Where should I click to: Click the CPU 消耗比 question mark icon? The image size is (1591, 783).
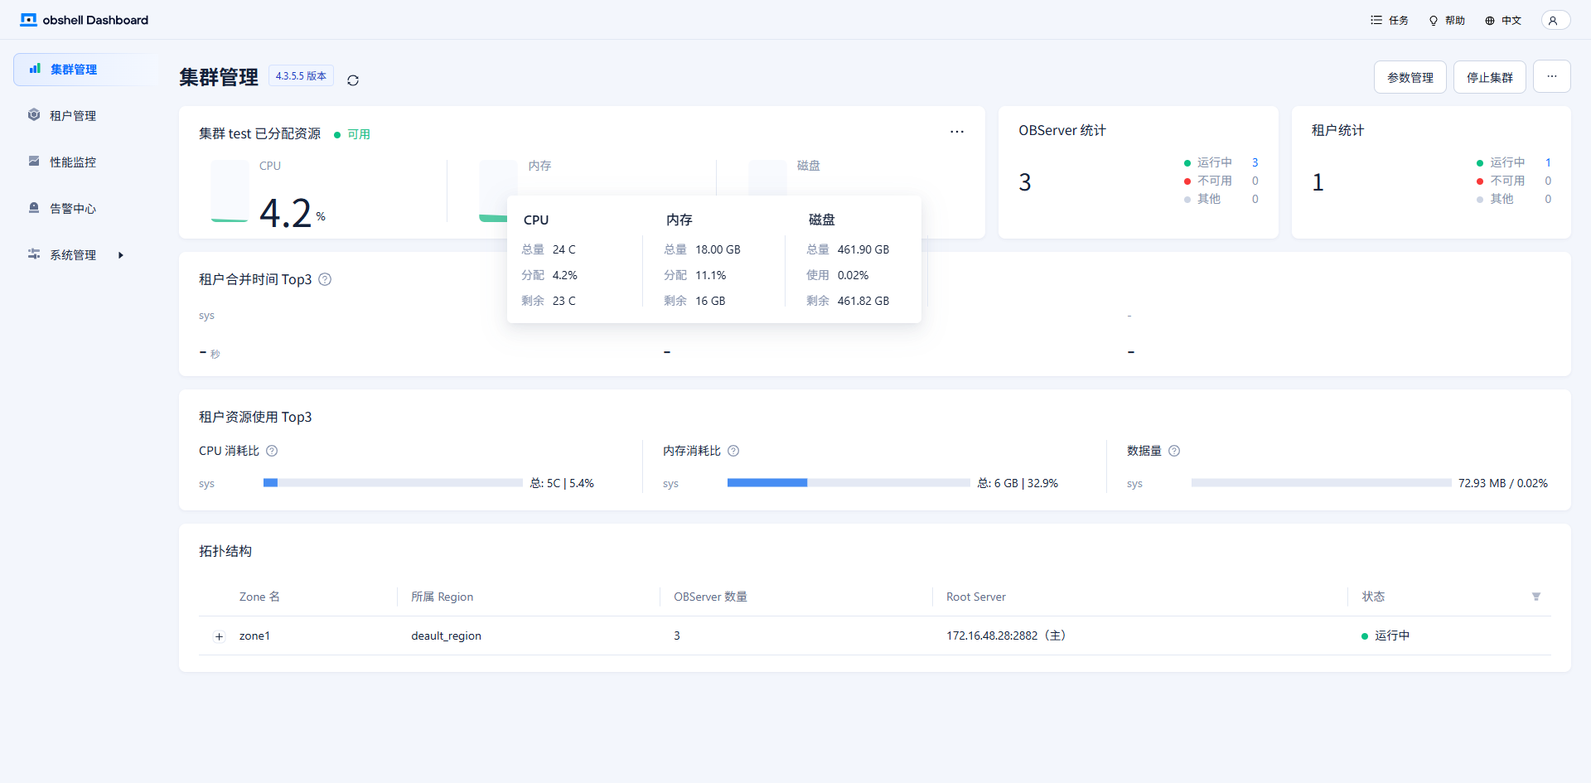tap(272, 451)
